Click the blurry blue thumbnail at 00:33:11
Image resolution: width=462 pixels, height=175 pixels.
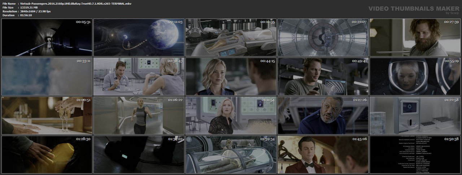(47, 76)
